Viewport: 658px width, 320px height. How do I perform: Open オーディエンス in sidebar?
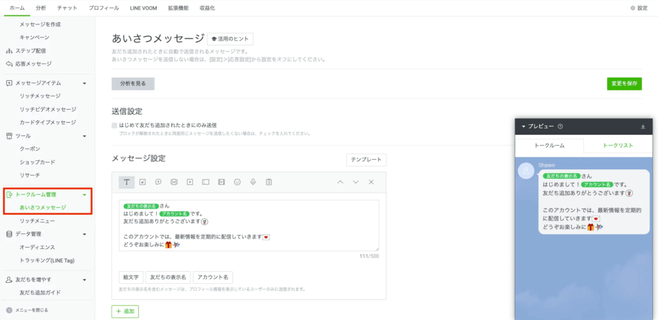coord(37,247)
